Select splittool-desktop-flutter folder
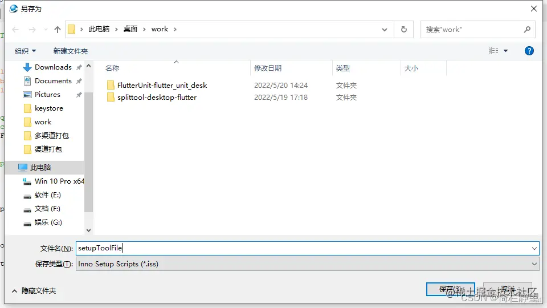 pyautogui.click(x=157, y=98)
